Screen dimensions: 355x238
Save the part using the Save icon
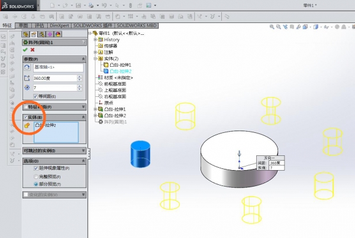tap(78, 5)
